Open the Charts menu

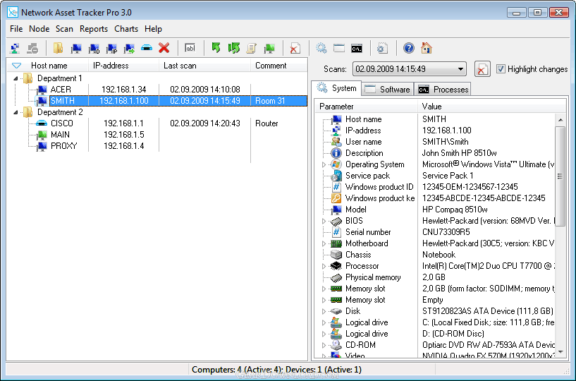(126, 29)
